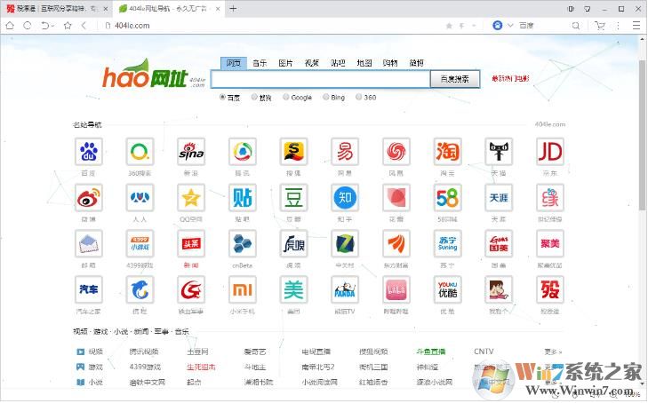Switch to the first browser tab
The image size is (648, 403).
point(58,9)
